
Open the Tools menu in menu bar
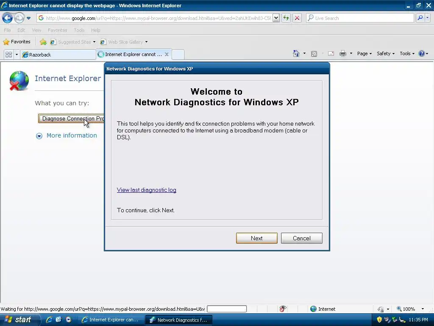(79, 30)
